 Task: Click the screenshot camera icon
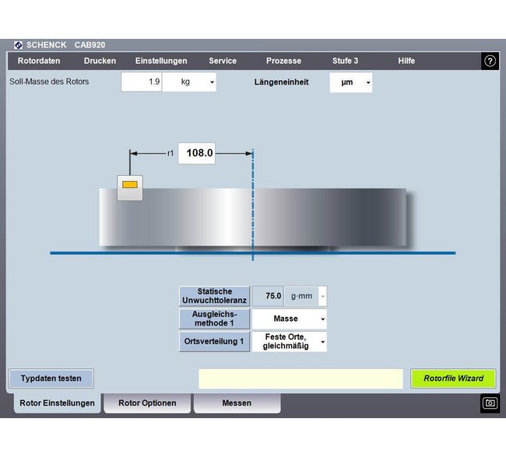490,403
